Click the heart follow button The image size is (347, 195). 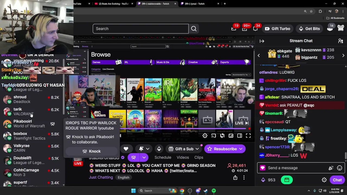coord(126,149)
